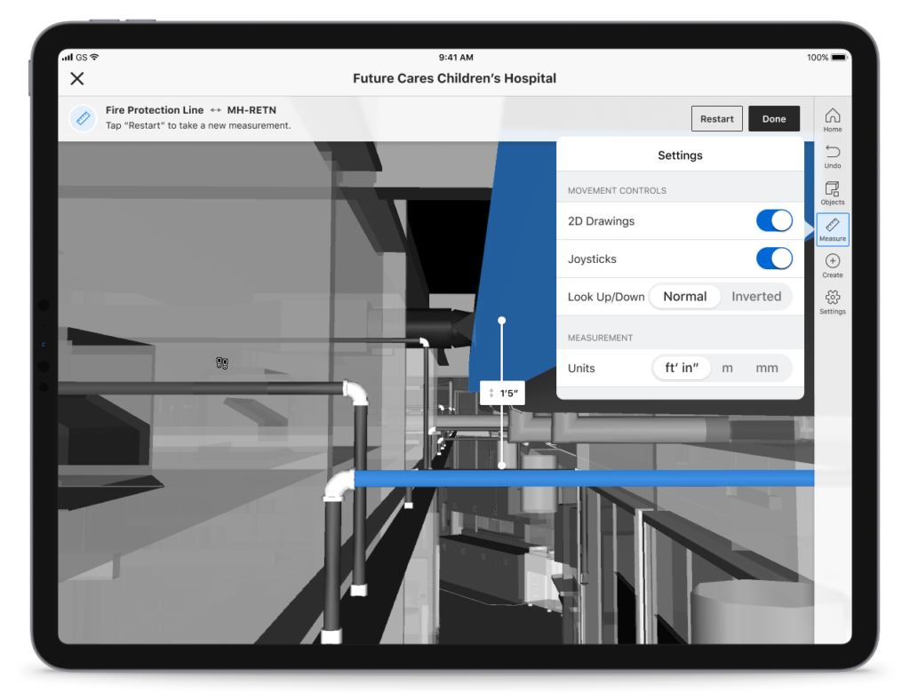Click the MH-RETN label
Image resolution: width=910 pixels, height=693 pixels.
click(251, 109)
